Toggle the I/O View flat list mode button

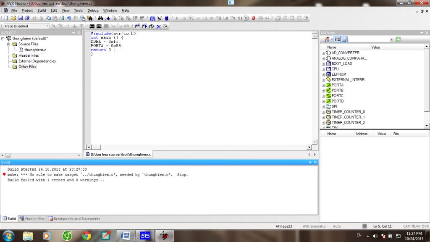(344, 39)
